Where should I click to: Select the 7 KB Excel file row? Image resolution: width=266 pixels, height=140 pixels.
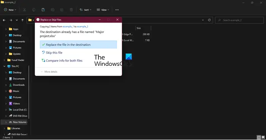click(x=136, y=40)
